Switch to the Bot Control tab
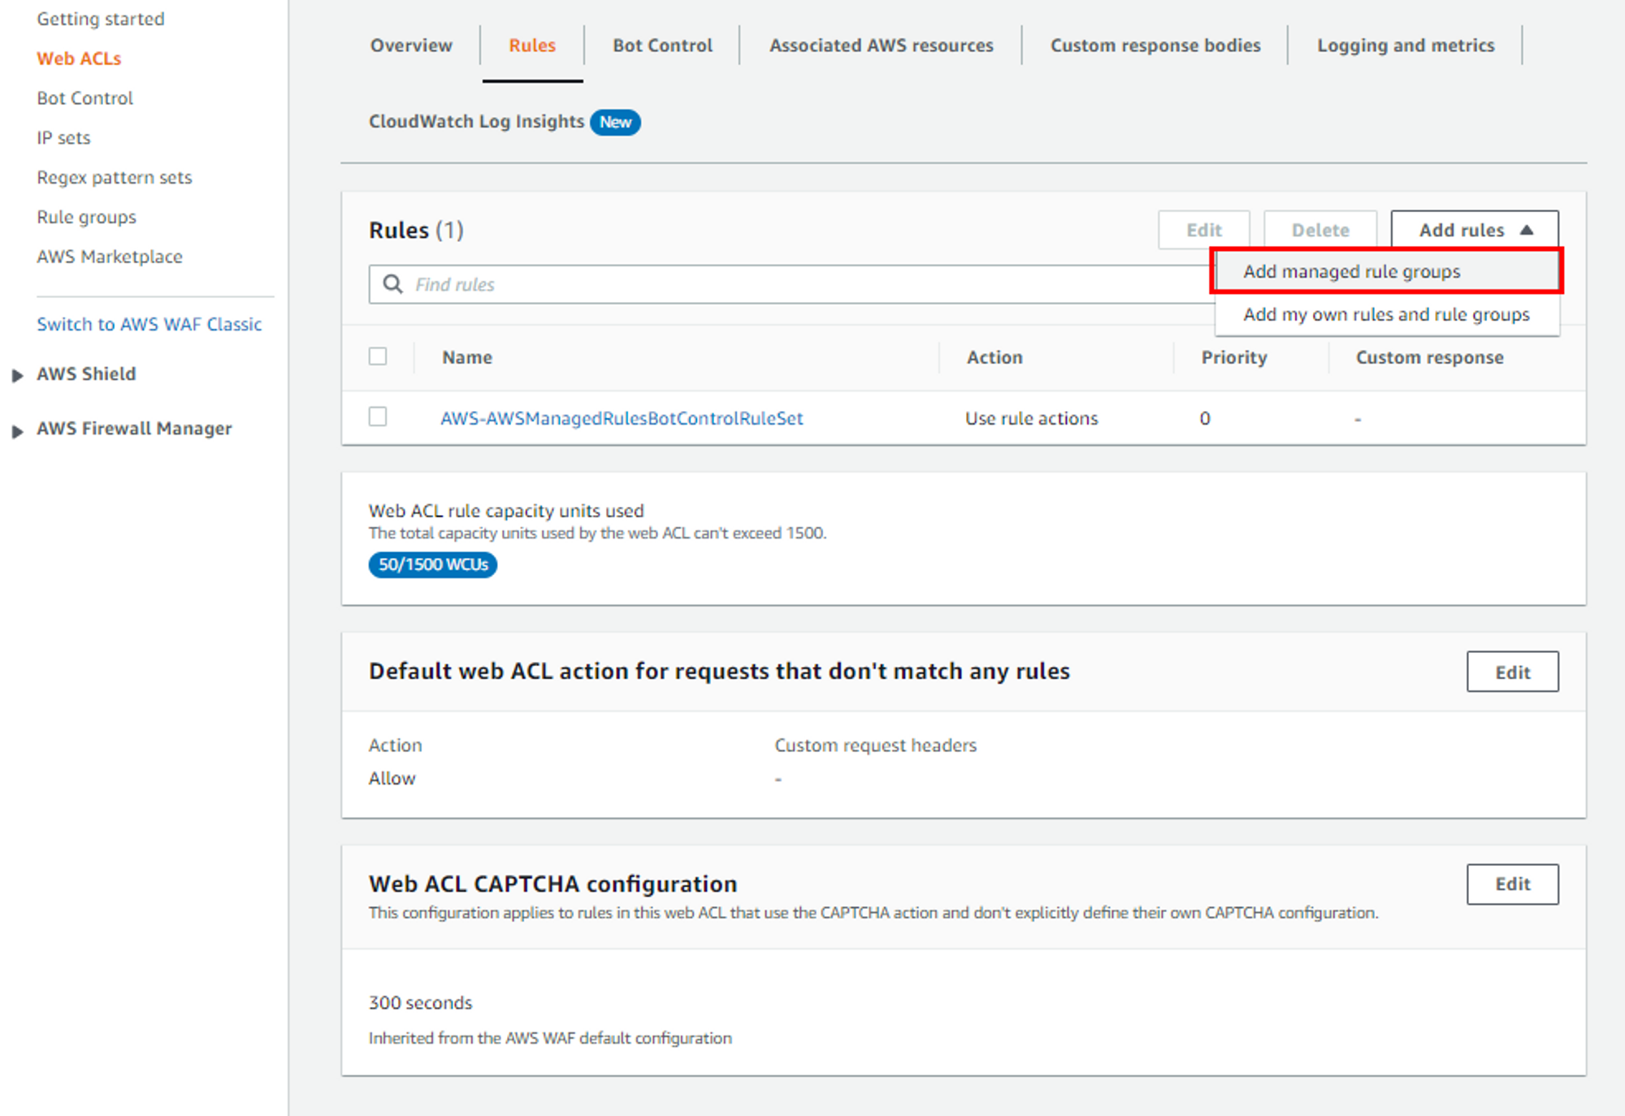 (x=662, y=45)
